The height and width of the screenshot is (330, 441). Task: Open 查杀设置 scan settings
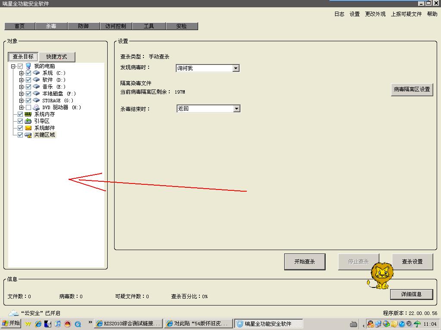tap(412, 262)
